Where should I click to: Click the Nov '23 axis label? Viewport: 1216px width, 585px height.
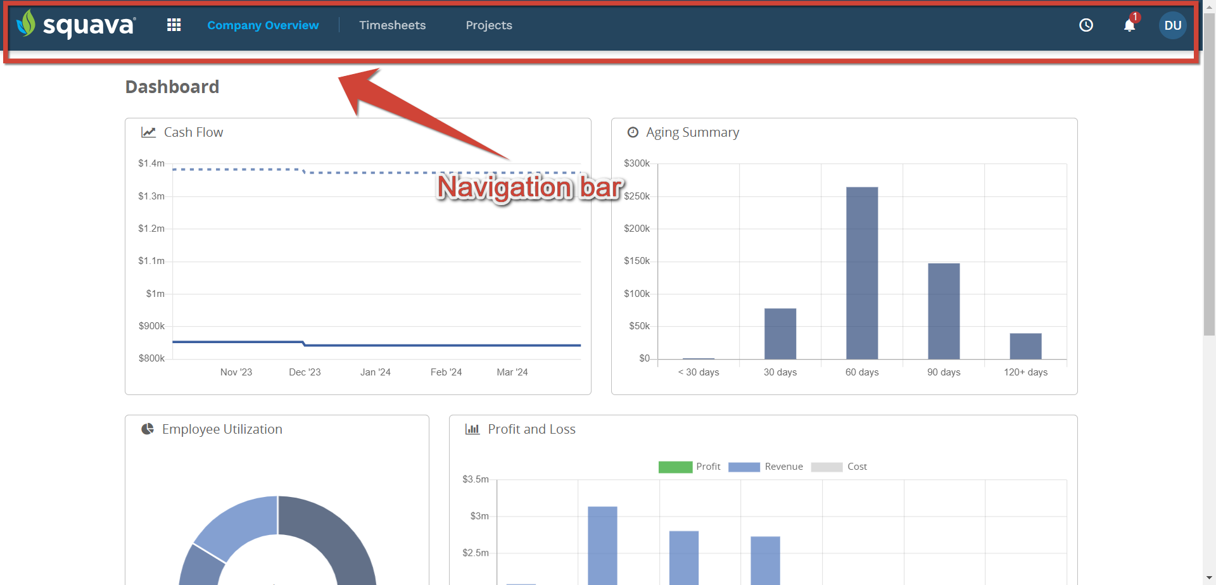236,372
